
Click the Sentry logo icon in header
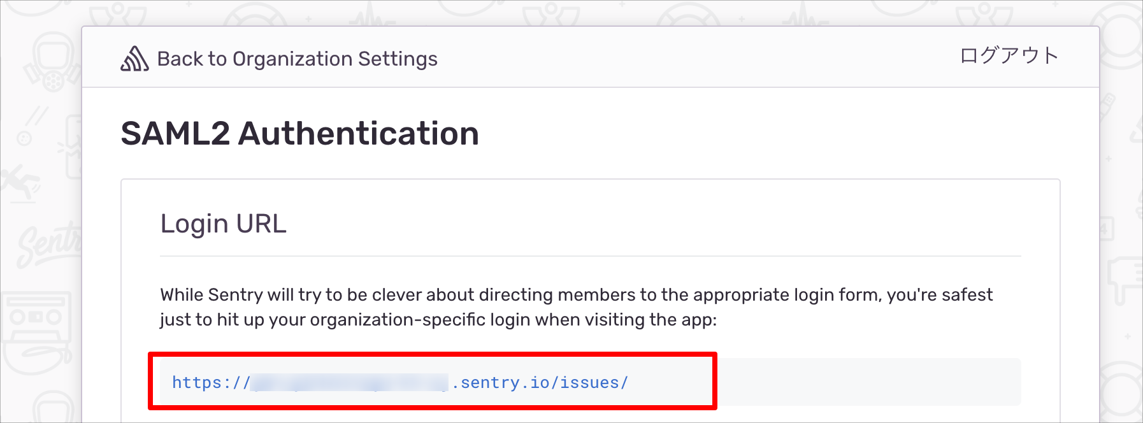(134, 59)
